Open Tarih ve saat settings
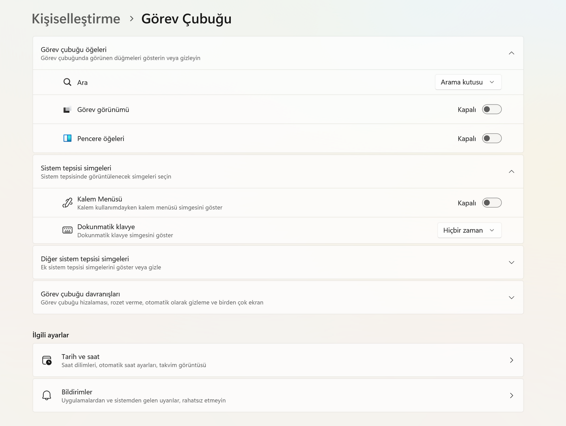This screenshot has width=566, height=426. (278, 360)
